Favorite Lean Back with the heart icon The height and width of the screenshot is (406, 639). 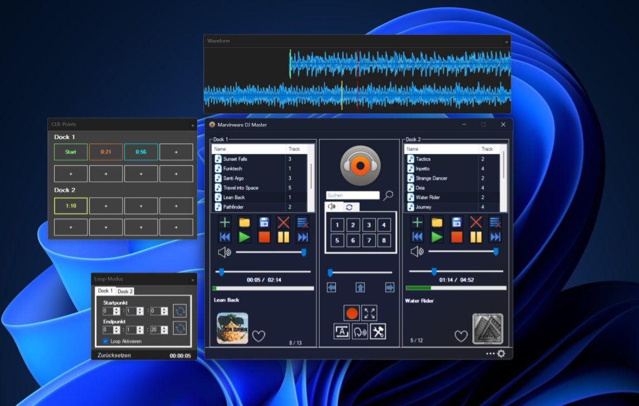pos(258,336)
